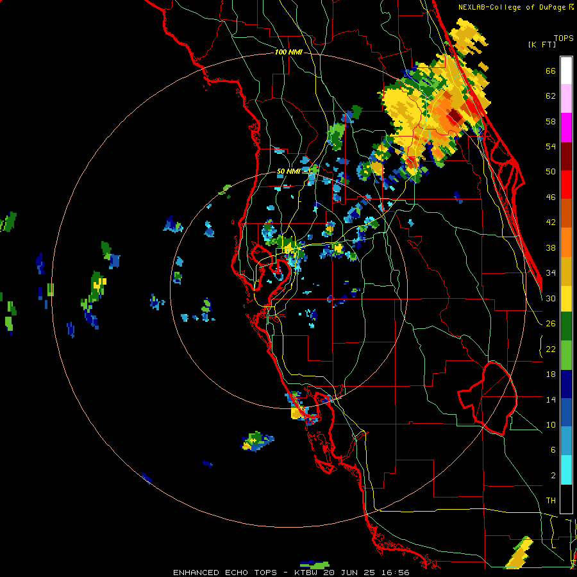Click the light pink legend swatch
577x577 pixels.
[x=566, y=99]
